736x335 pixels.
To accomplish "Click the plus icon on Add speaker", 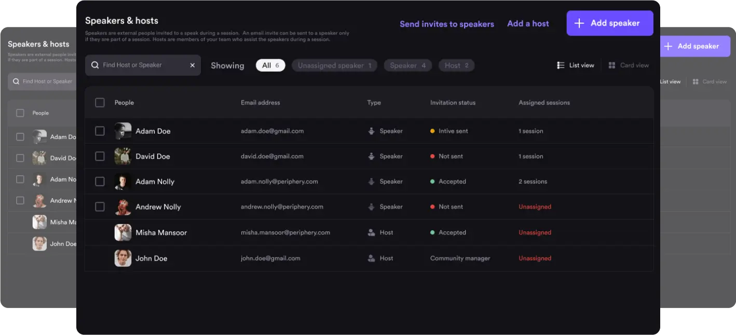I will 580,23.
